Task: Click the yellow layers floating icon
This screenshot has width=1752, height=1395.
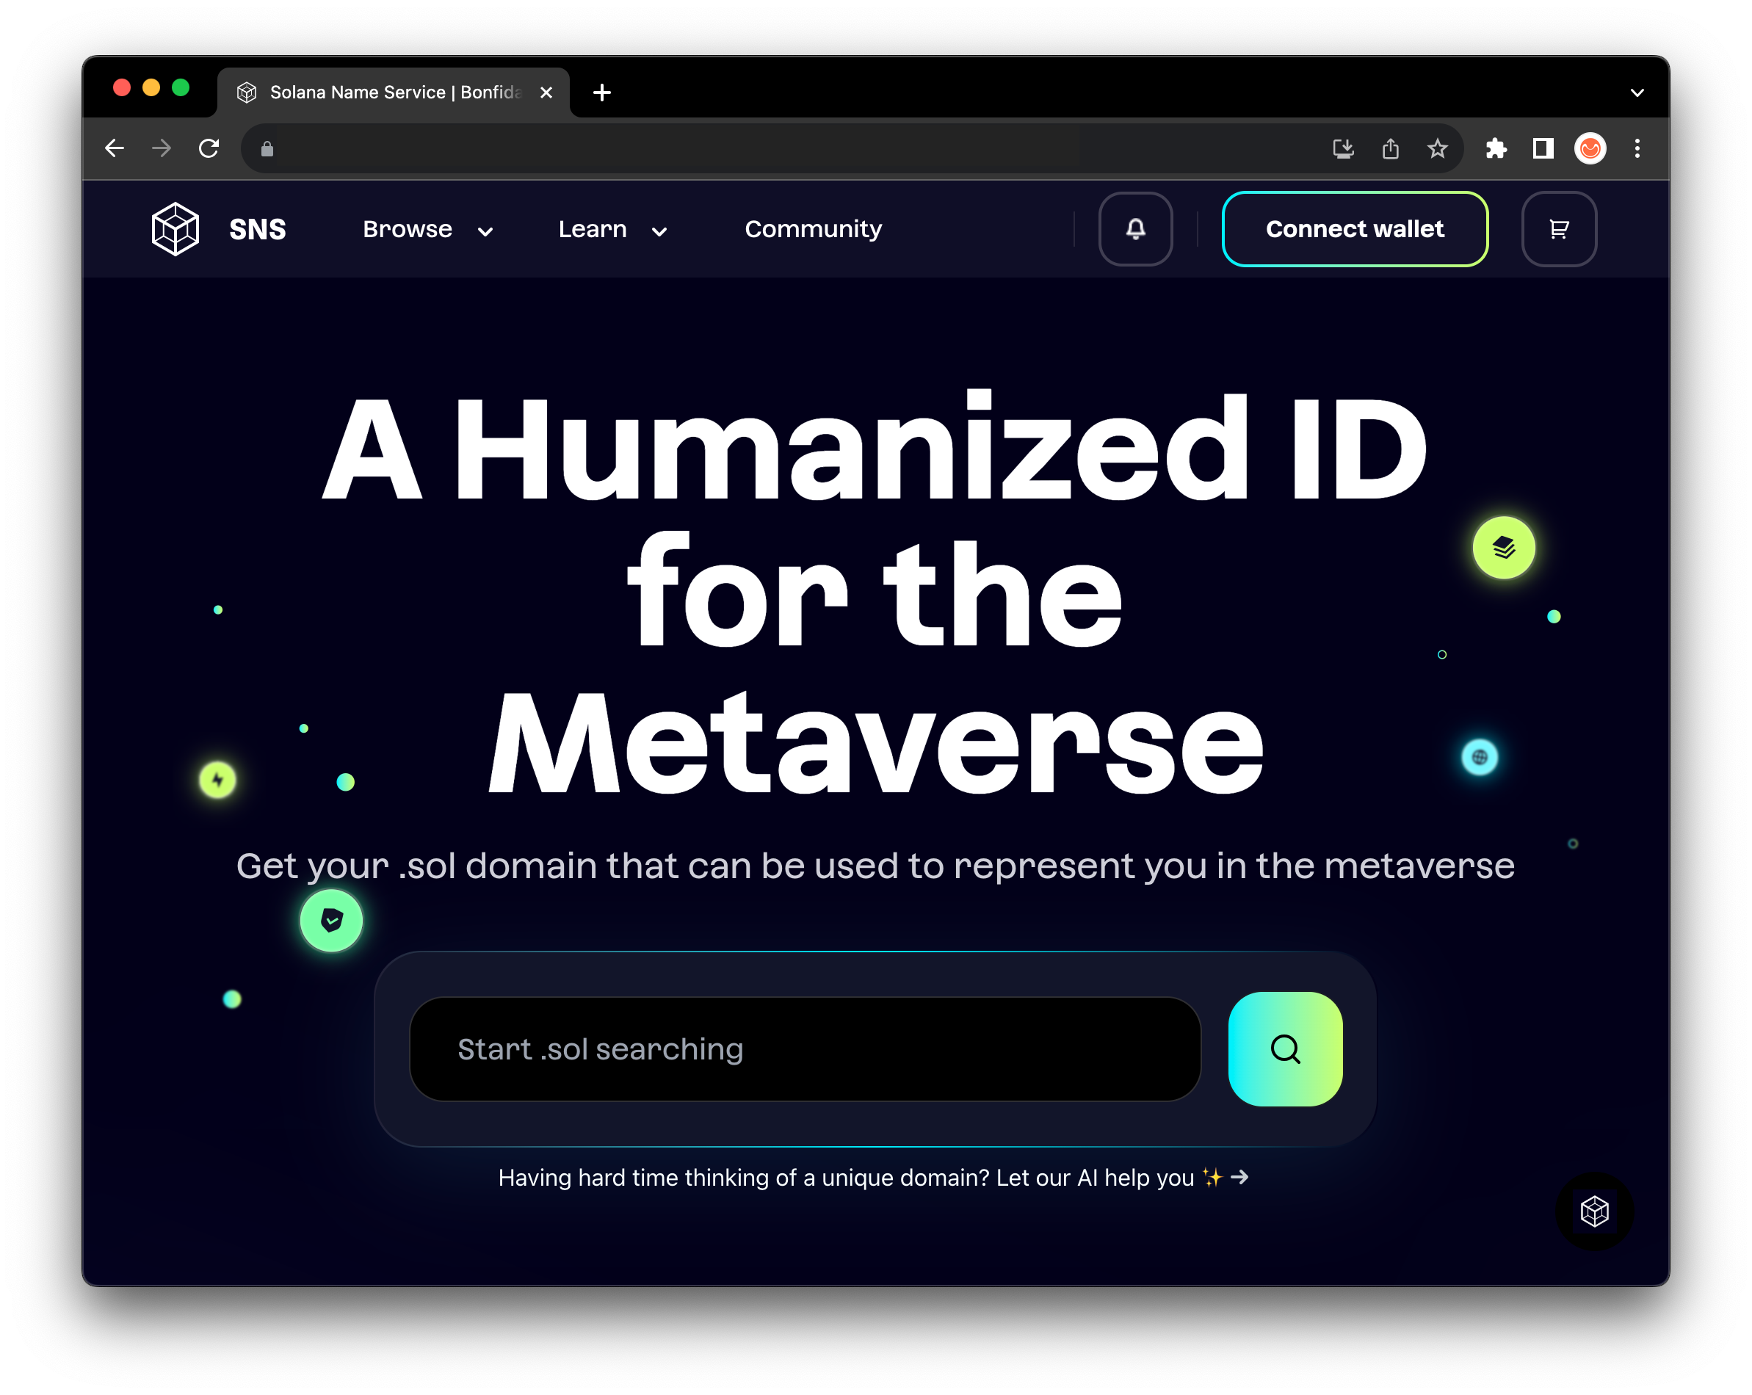Action: [1503, 548]
